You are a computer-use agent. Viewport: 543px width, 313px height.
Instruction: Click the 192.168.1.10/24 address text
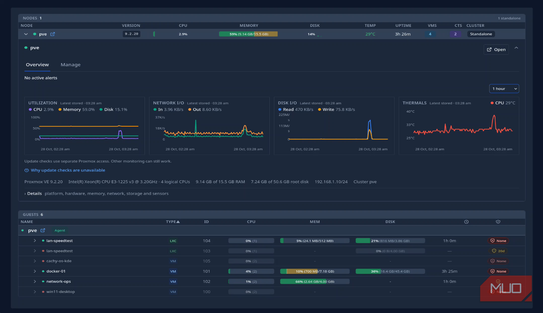point(331,182)
